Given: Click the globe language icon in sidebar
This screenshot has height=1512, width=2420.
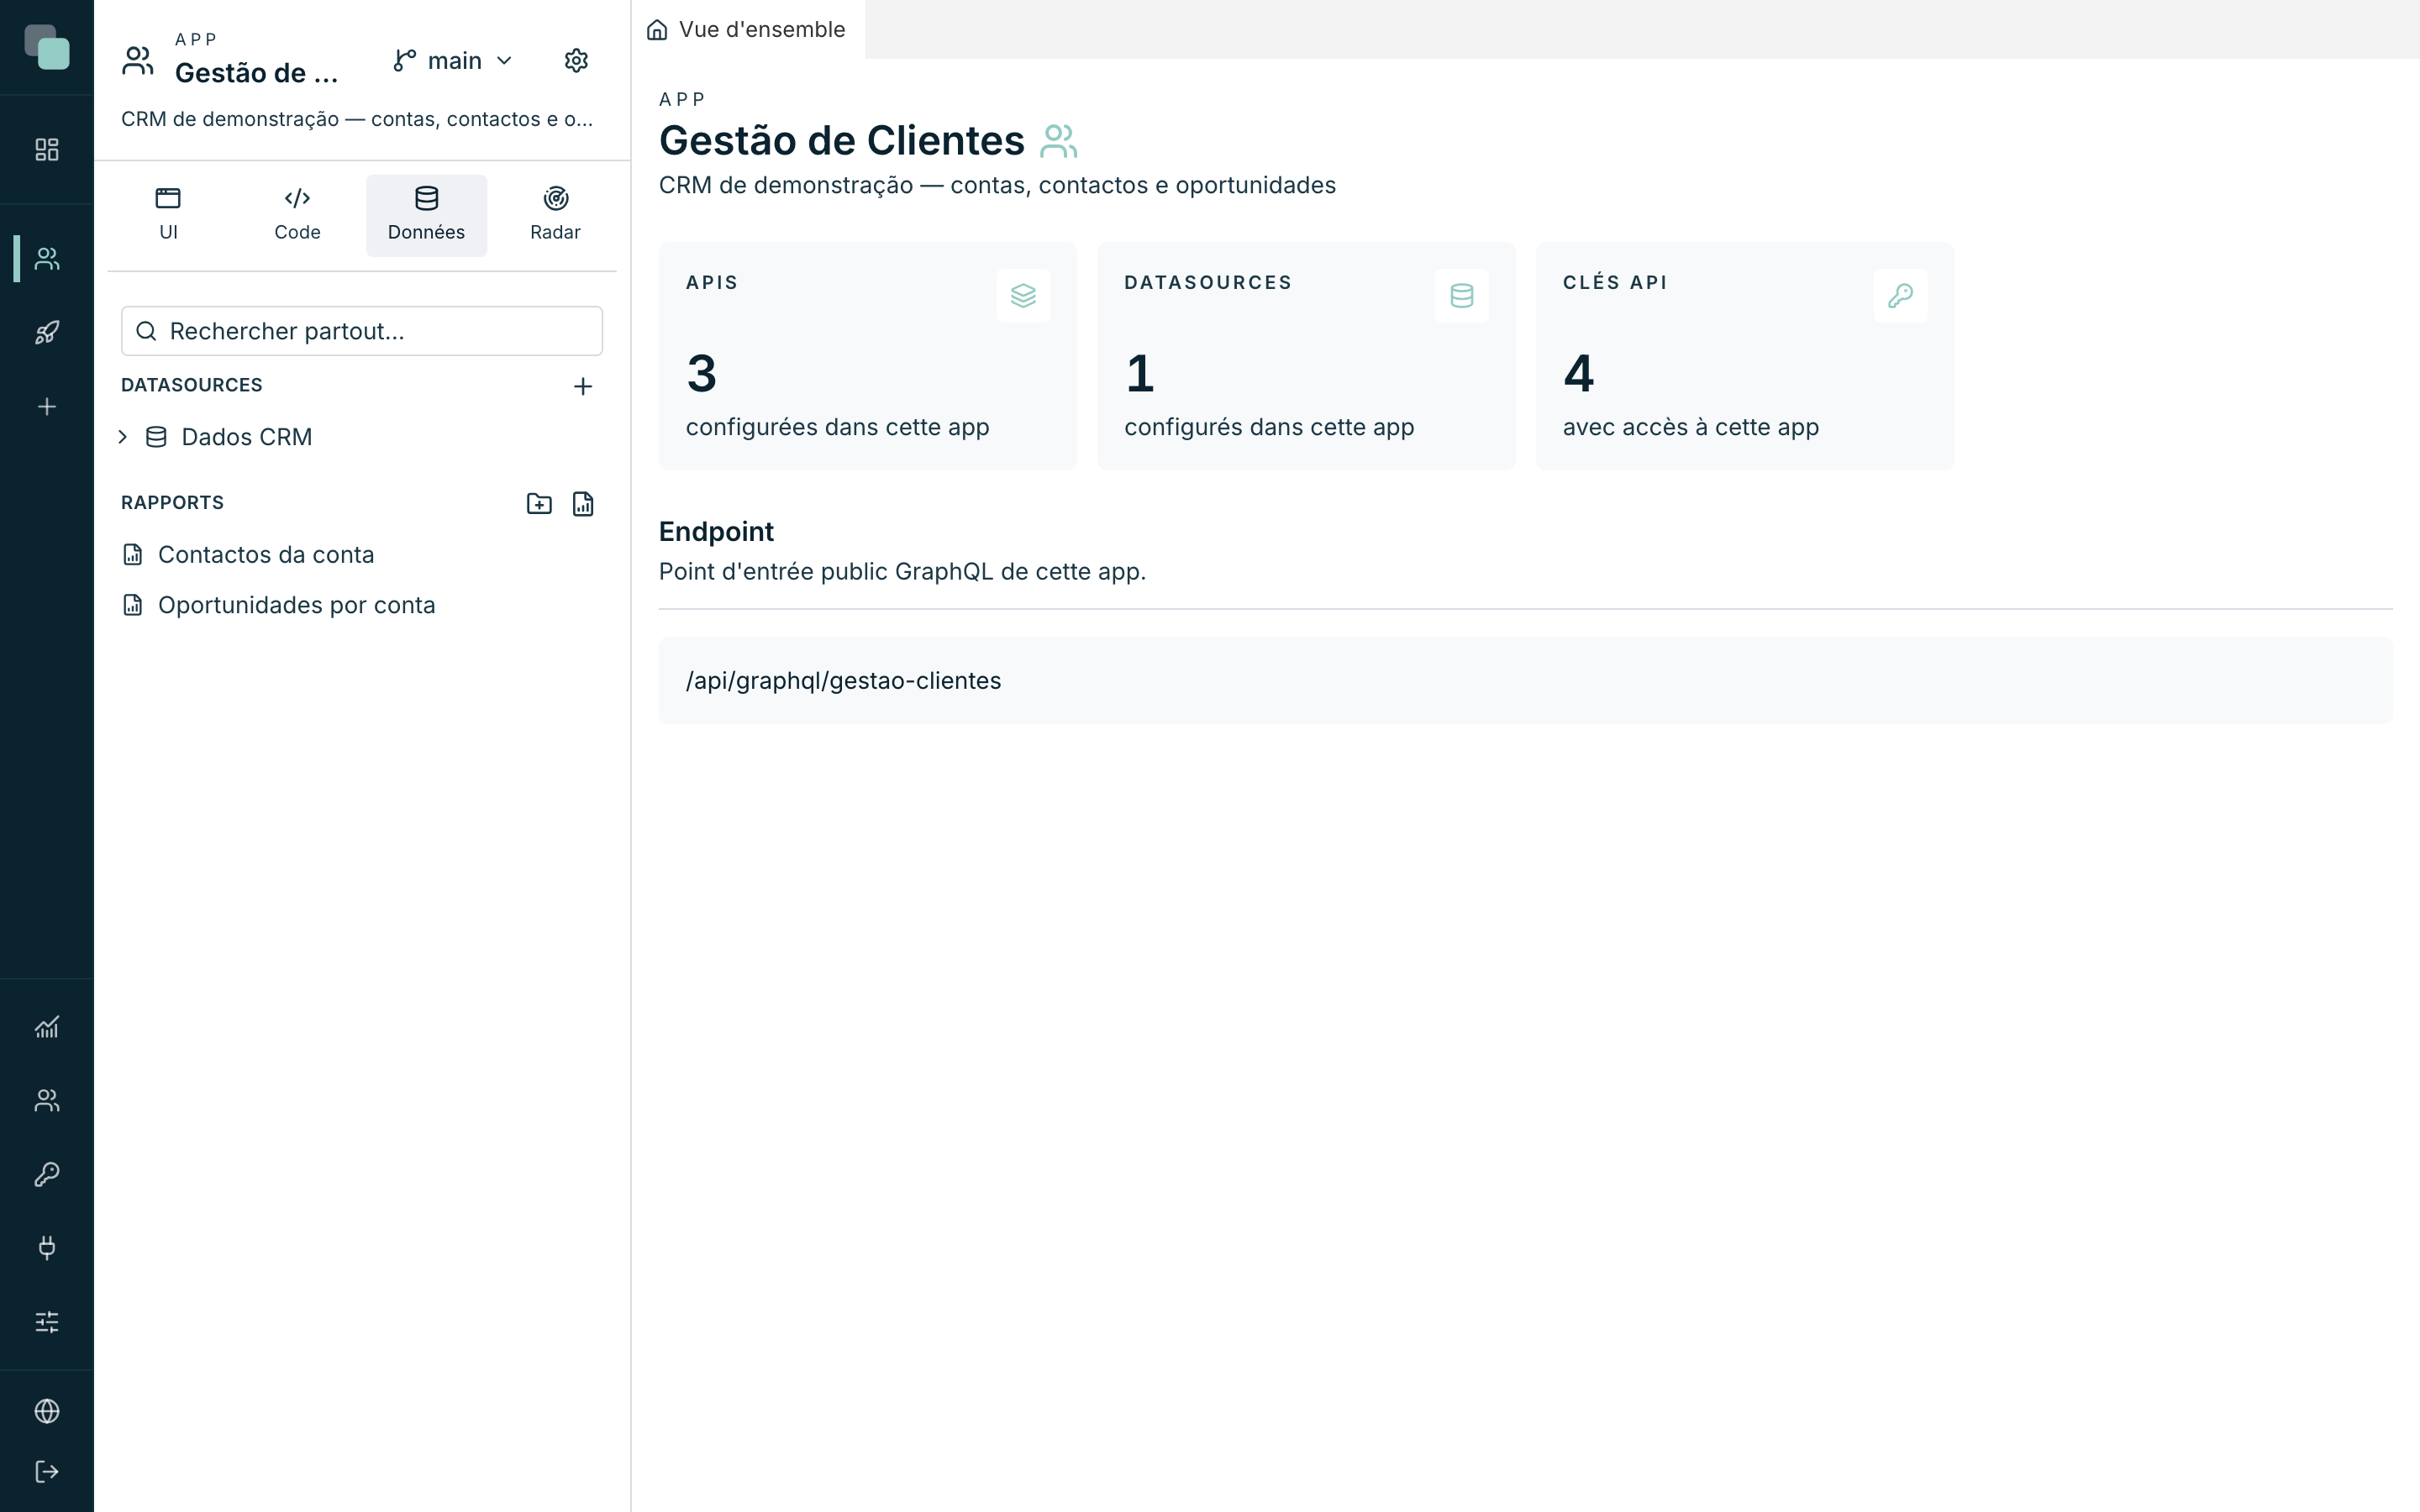Looking at the screenshot, I should (x=47, y=1411).
